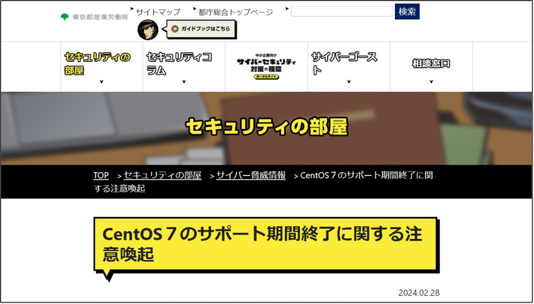The width and height of the screenshot is (534, 304).
Task: Select the セキュリティコラム navigation item
Action: point(179,63)
